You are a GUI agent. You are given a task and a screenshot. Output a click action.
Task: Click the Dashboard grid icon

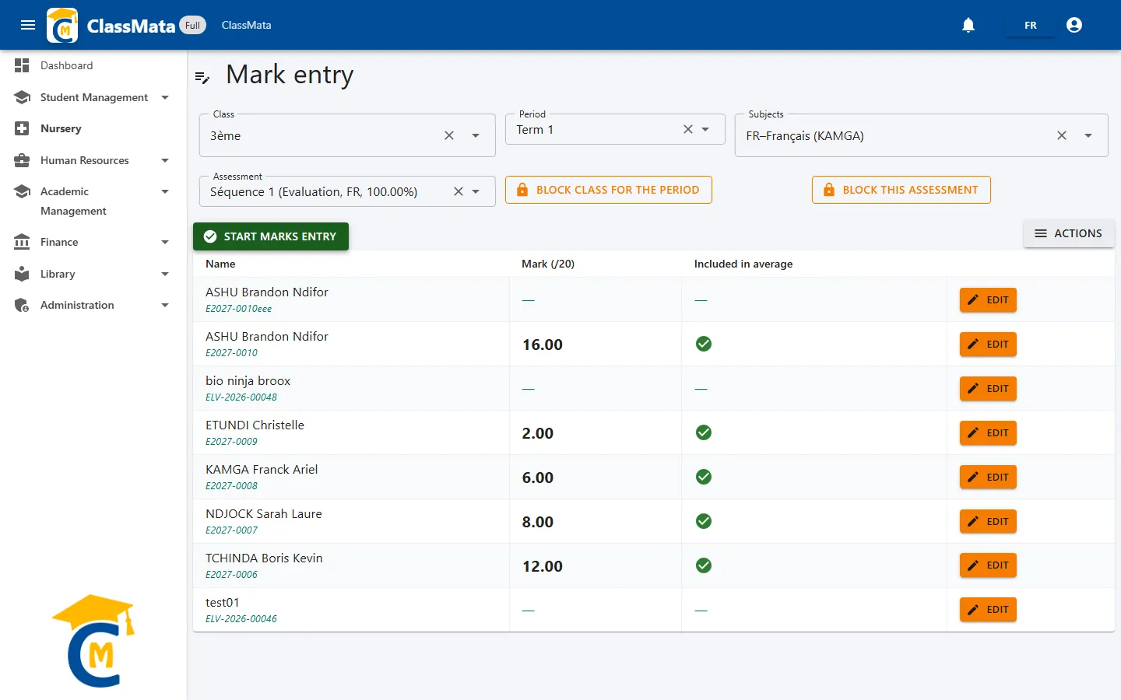[x=22, y=65]
